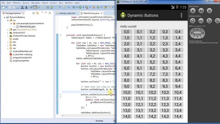Open Package Explorer view menu triangle
Viewport: 220px width, 124px height.
pos(42,12)
